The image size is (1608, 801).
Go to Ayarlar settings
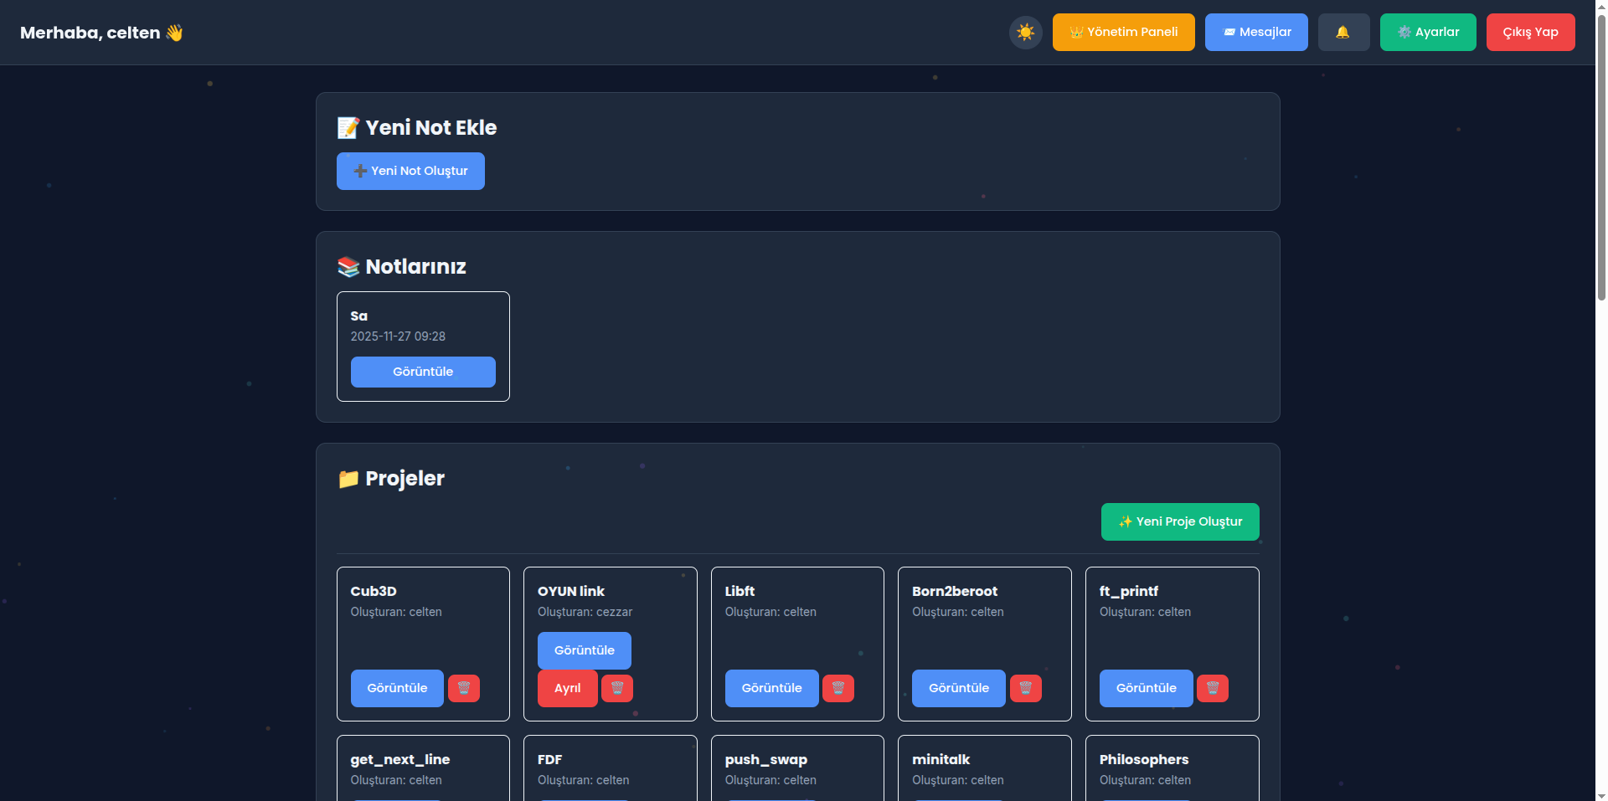click(x=1427, y=33)
